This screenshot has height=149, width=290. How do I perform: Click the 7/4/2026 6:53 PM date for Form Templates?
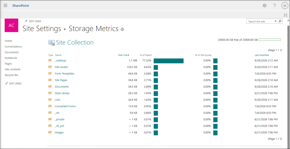pos(265,74)
